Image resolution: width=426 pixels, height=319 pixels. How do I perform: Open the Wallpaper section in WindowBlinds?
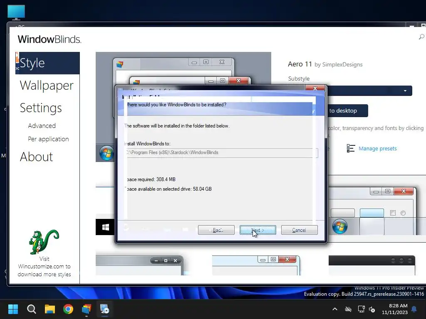[47, 85]
